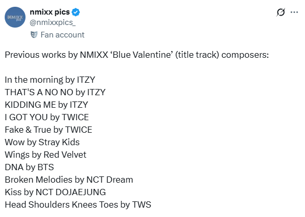Click the 'In the morning by ITZY' line
Viewport: 305px width, 217px height.
coord(50,80)
